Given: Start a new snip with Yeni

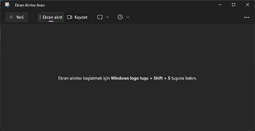Looking at the screenshot, I should click(16, 17).
